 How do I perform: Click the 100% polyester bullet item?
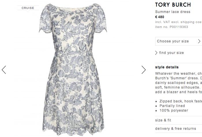click(174, 110)
